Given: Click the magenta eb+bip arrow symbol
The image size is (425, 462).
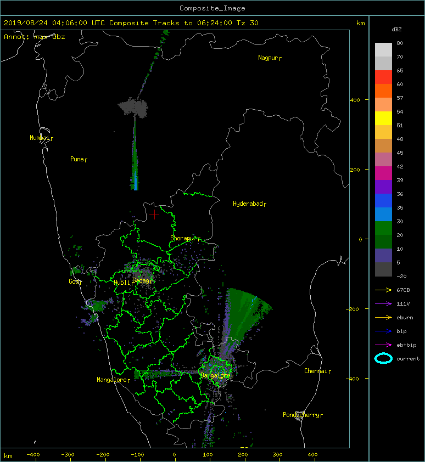Looking at the screenshot, I should coord(383,345).
